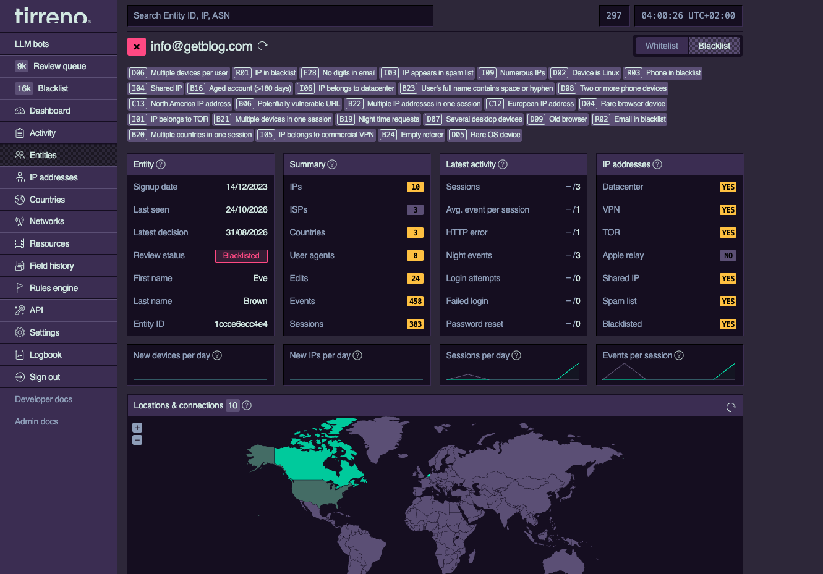
Task: Zoom out on the map
Action: (137, 440)
